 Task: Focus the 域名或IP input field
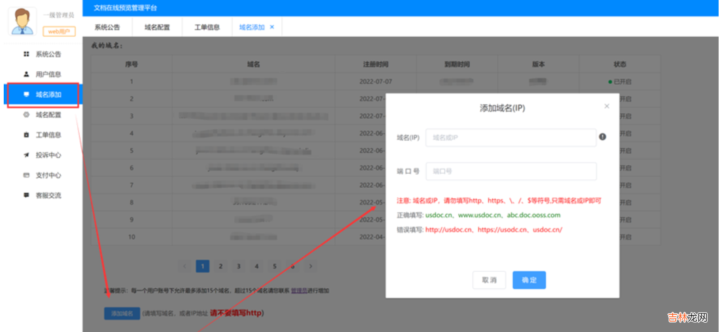(x=511, y=138)
